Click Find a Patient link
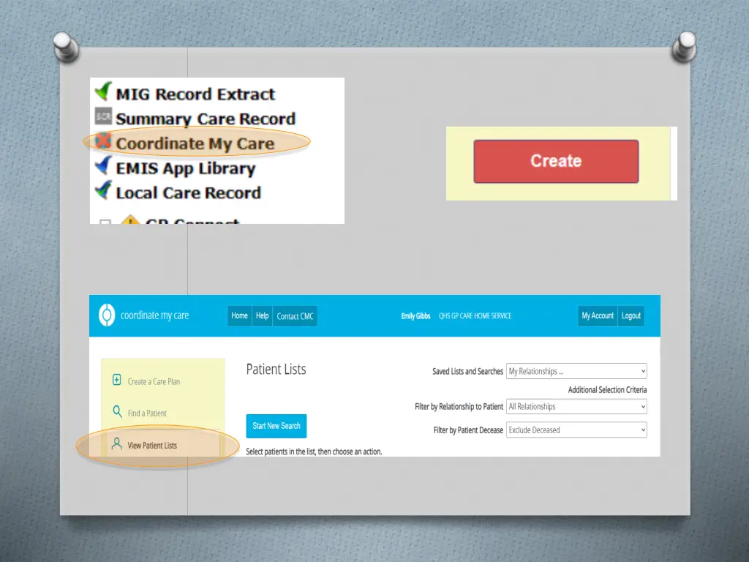 pyautogui.click(x=147, y=413)
